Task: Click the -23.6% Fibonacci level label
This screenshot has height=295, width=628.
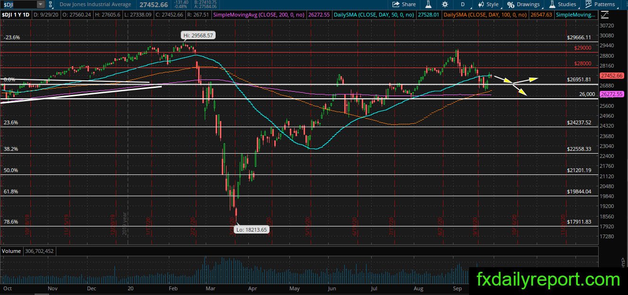Action: (x=11, y=37)
